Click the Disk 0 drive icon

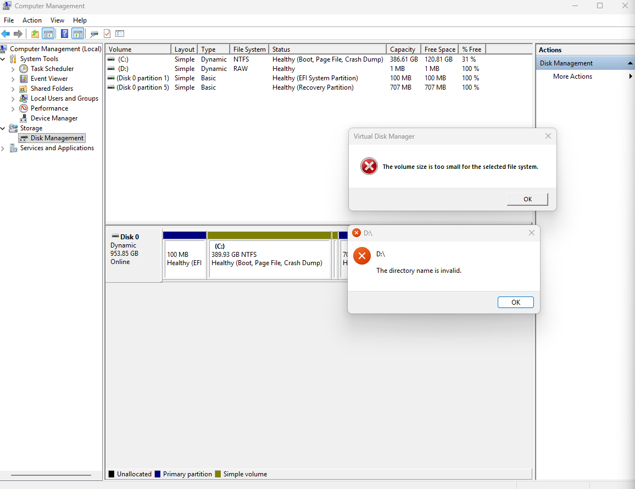pyautogui.click(x=115, y=236)
